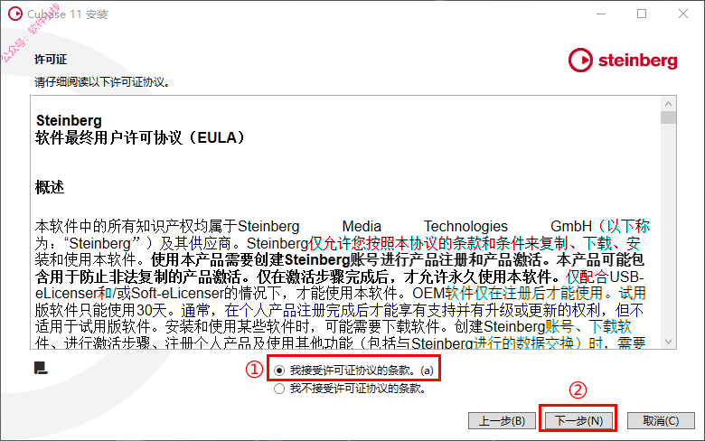Click the steinberg wordmark text
This screenshot has height=441, width=705.
[x=637, y=61]
